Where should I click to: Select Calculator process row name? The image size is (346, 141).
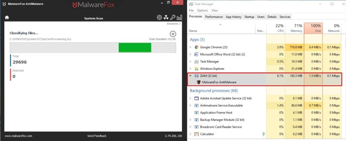click(207, 134)
